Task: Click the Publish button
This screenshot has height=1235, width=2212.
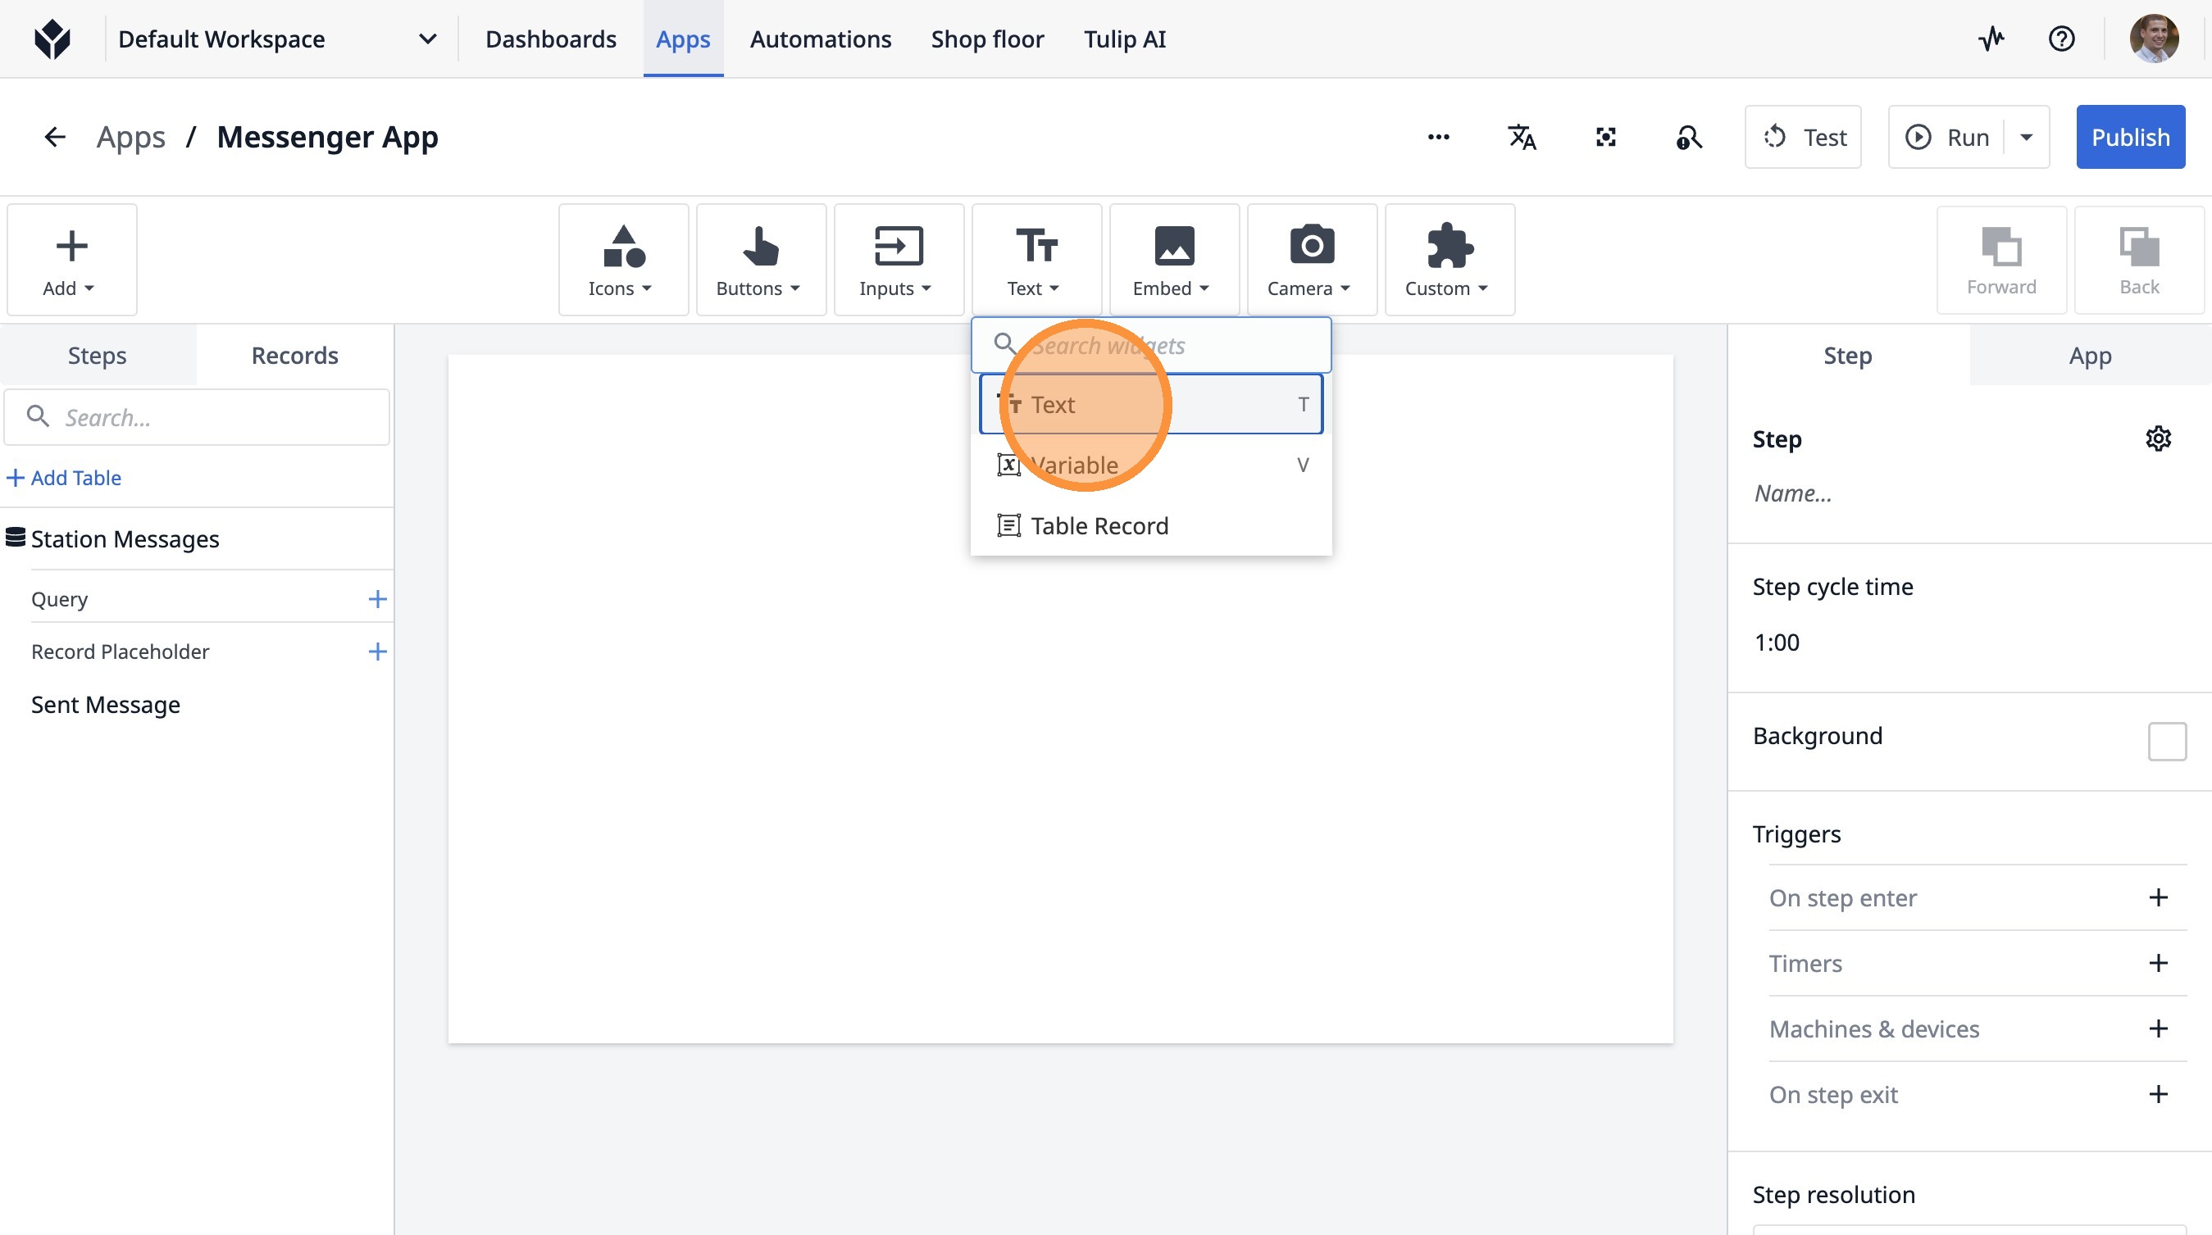Action: coord(2129,138)
